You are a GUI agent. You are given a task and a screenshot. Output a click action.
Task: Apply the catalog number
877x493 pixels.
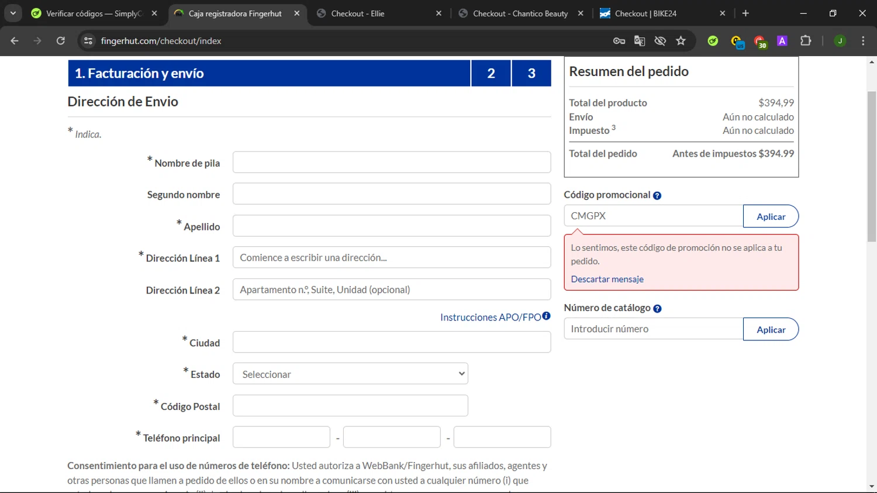point(771,329)
